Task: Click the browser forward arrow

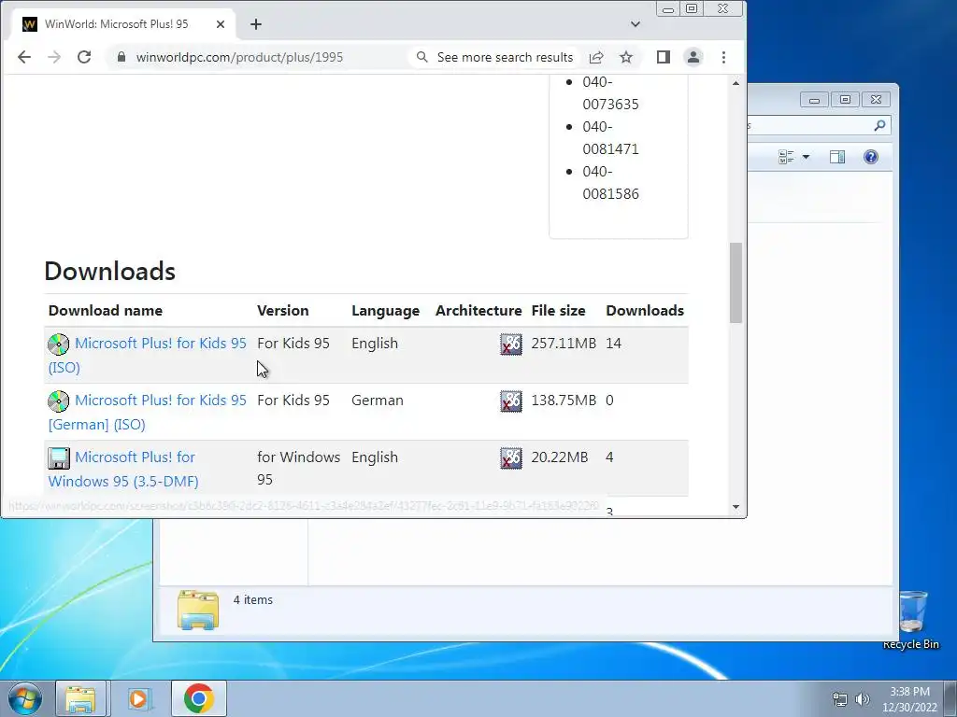Action: pyautogui.click(x=54, y=57)
